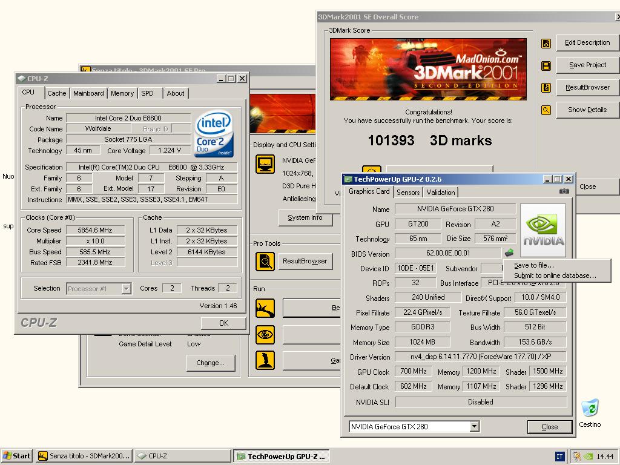Click the system clock showing 14.44
Viewport: 620px width, 465px height.
[x=605, y=457]
